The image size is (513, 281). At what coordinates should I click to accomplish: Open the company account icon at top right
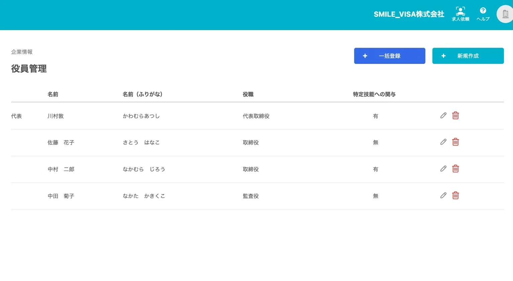pos(505,14)
